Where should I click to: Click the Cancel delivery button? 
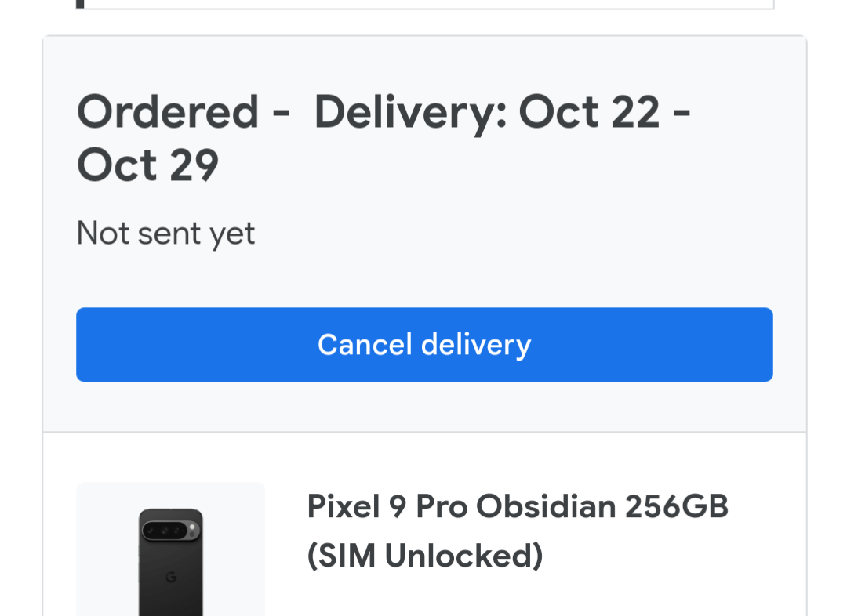click(424, 345)
